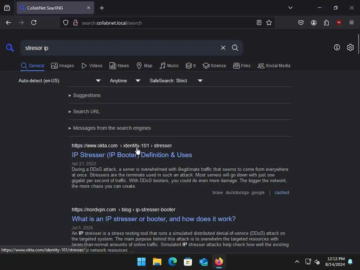
Task: Click brave engine label on Okta result
Action: [217, 193]
